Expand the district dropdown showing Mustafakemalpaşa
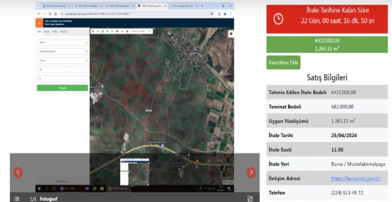Image resolution: width=392 pixels, height=202 pixels. click(x=62, y=51)
